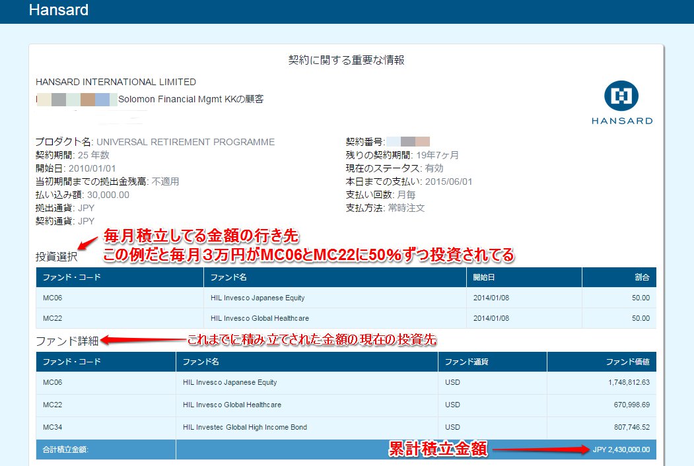The height and width of the screenshot is (466, 694).
Task: Click the Hansard company logo emblem
Action: (621, 96)
